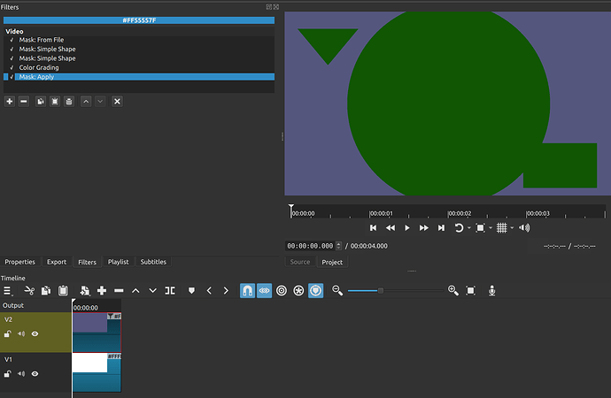The width and height of the screenshot is (611, 398).
Task: Toggle ripple all tracks
Action: [x=298, y=291]
